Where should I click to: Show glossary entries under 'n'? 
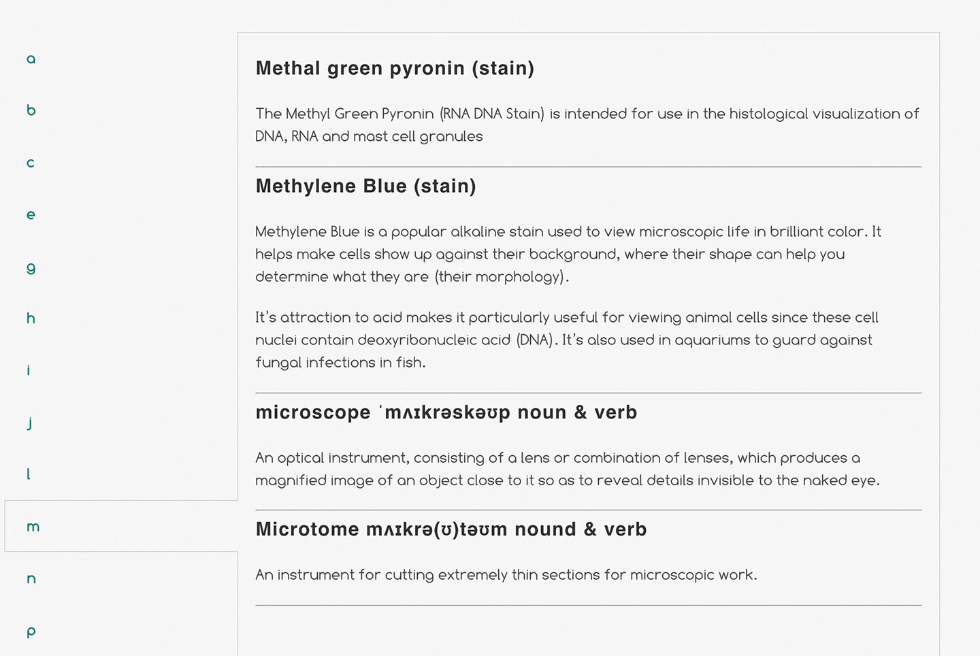pyautogui.click(x=31, y=579)
